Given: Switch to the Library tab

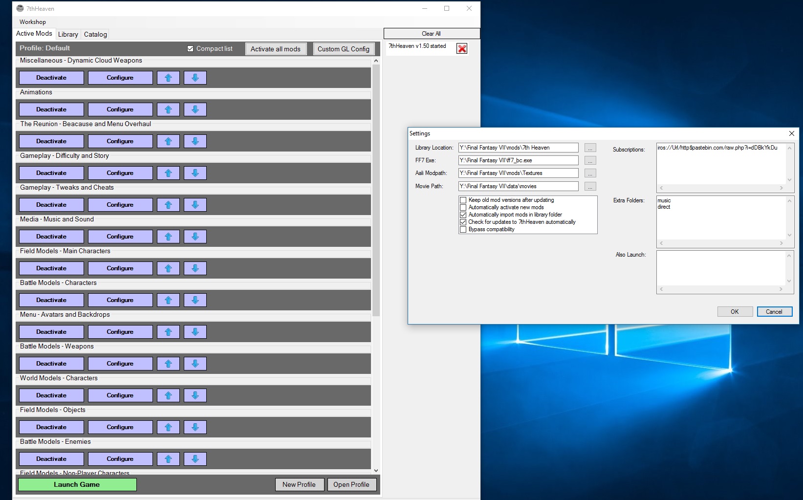Looking at the screenshot, I should (68, 34).
